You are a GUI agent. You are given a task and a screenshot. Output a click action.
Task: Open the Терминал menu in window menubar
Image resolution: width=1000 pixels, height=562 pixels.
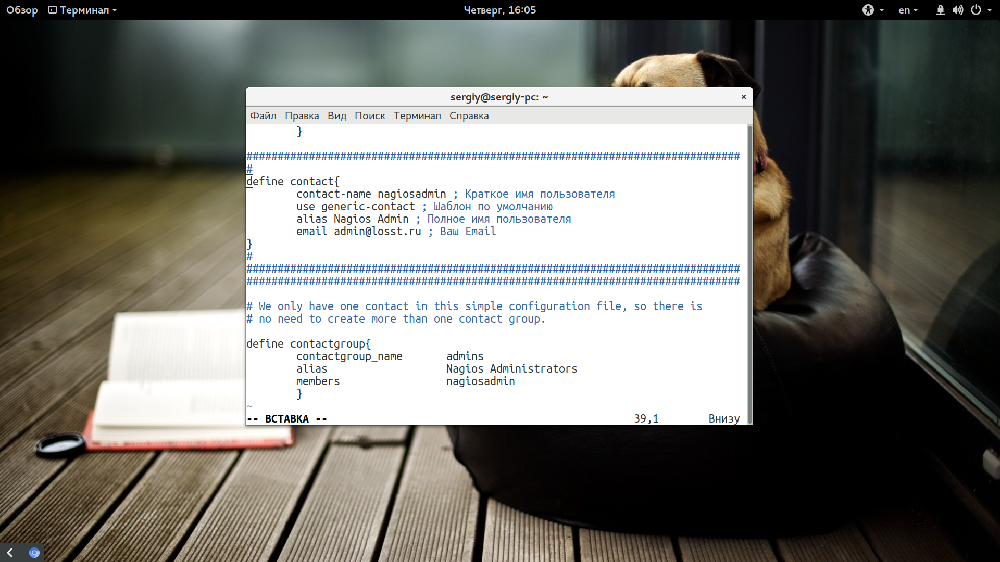417,116
